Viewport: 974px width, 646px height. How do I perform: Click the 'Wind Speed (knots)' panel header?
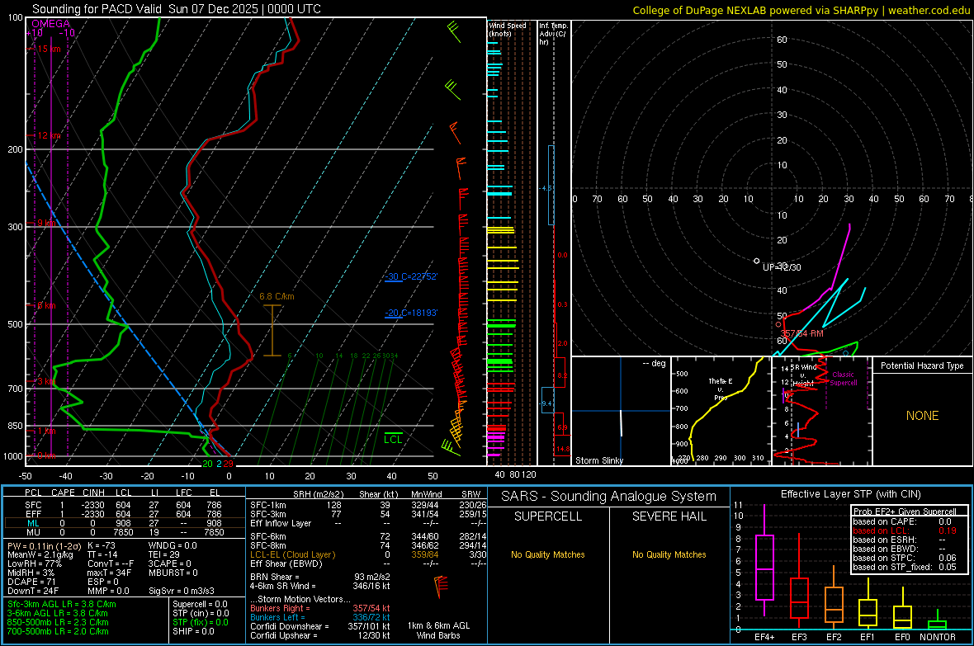click(x=508, y=29)
